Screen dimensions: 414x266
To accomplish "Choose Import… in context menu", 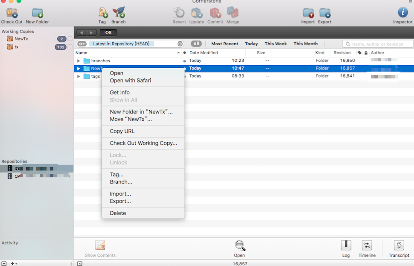I will pyautogui.click(x=143, y=194).
